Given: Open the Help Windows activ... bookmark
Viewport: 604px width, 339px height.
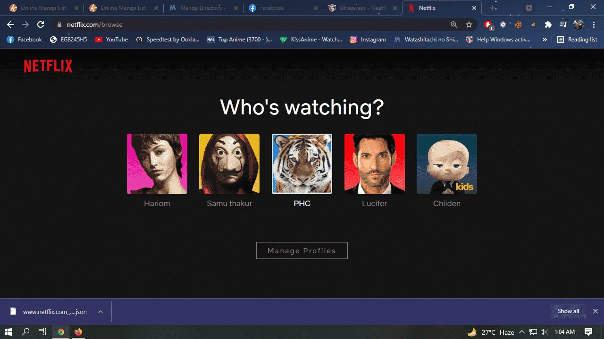Looking at the screenshot, I should pyautogui.click(x=498, y=40).
